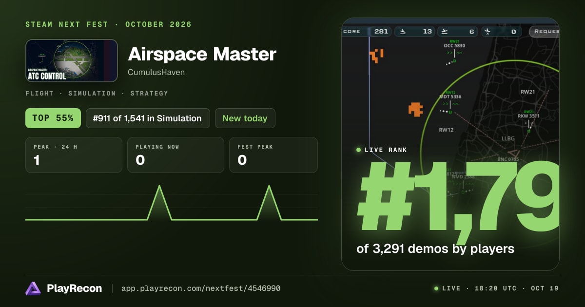Click the RW12 runway label on map
Viewport: 585px width, 307px height.
click(446, 130)
